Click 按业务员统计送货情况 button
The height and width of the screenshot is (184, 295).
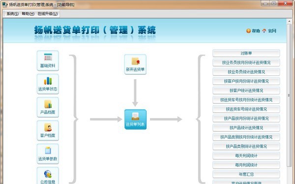pyautogui.click(x=246, y=72)
